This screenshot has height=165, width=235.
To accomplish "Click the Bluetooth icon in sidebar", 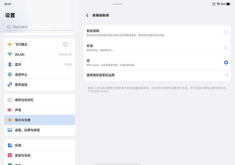I will pos(10,65).
